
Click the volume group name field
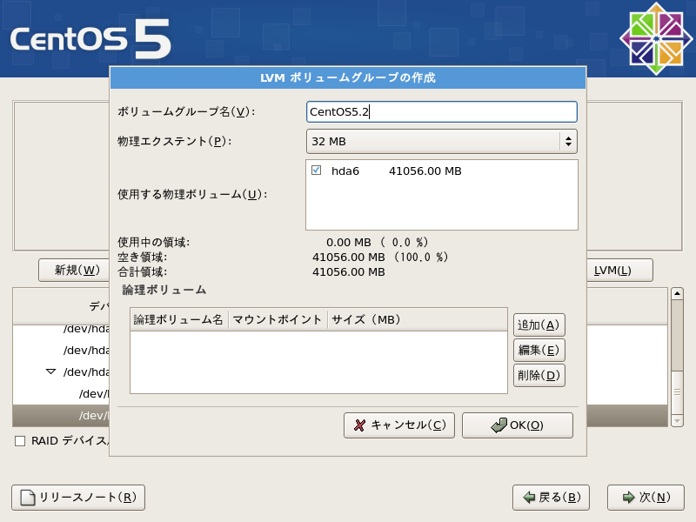442,112
